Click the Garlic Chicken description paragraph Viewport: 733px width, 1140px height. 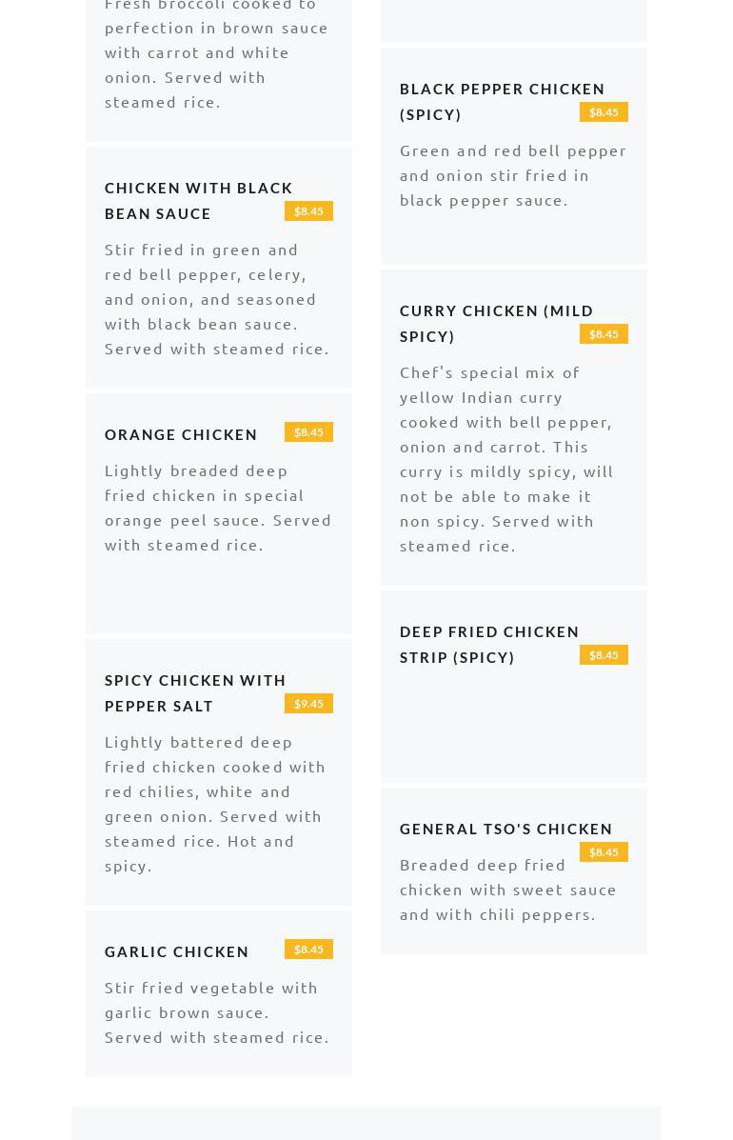pos(217,1011)
